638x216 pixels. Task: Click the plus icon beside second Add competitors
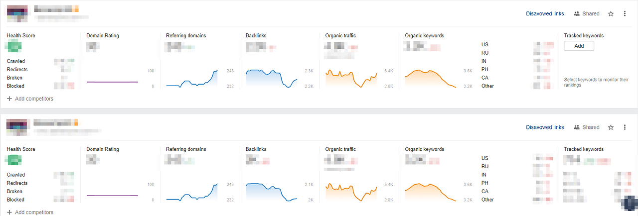click(9, 212)
